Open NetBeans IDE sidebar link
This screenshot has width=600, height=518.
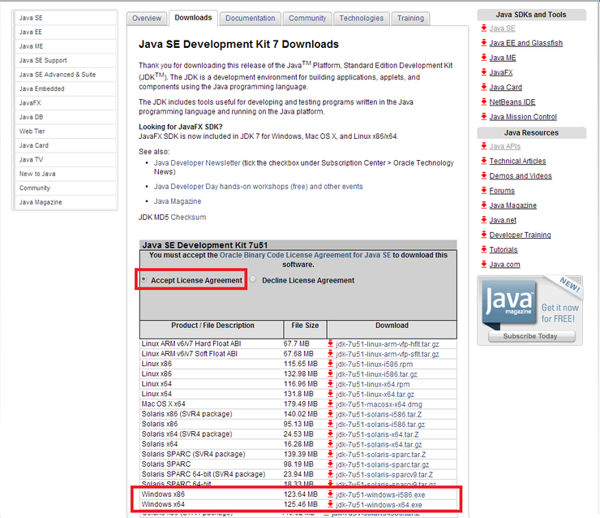click(512, 102)
